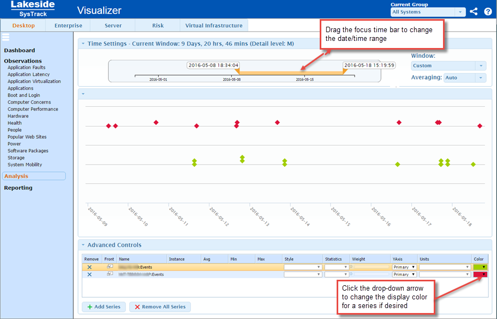Viewport: 497px width, 319px height.
Task: Open the help question mark icon
Action: pyautogui.click(x=488, y=11)
